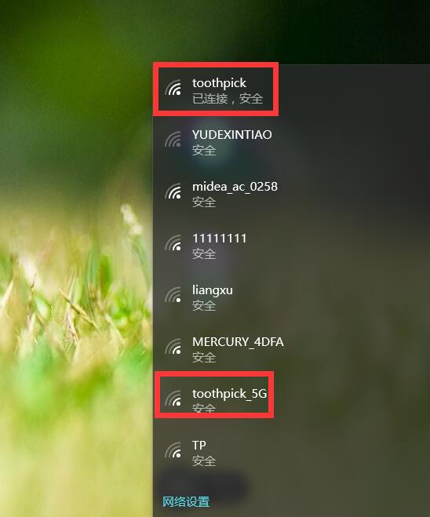
Task: Click the toothpick_5G signal icon
Action: coord(173,399)
